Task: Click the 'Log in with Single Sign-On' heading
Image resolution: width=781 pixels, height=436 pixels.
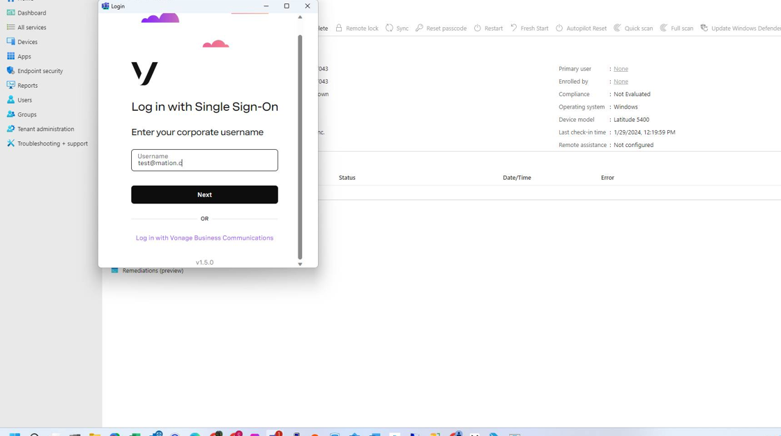Action: point(205,107)
